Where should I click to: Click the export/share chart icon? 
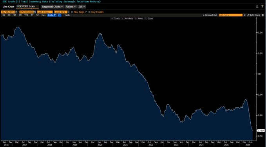(257, 7)
